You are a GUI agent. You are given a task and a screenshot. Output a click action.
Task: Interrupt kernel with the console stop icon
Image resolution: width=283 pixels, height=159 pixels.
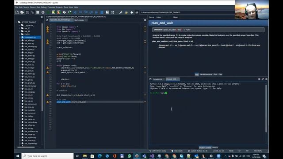coord(259,79)
